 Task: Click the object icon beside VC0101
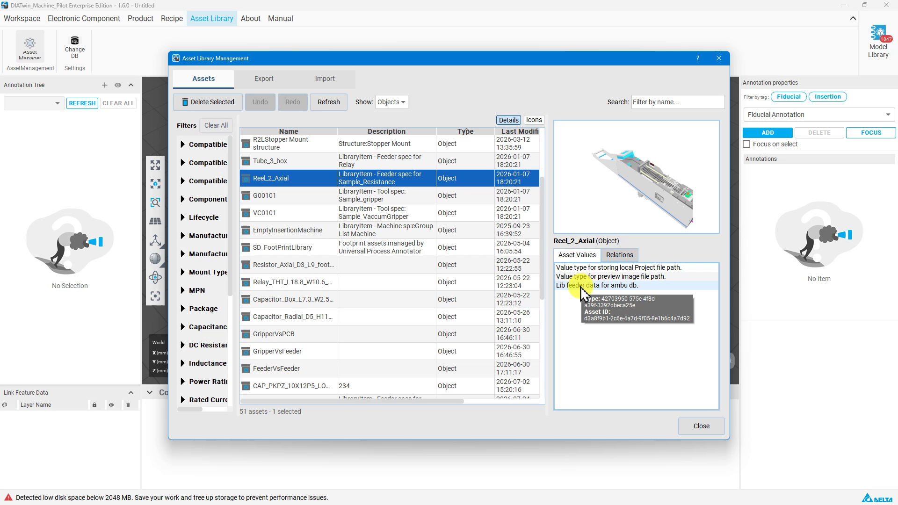pyautogui.click(x=246, y=213)
